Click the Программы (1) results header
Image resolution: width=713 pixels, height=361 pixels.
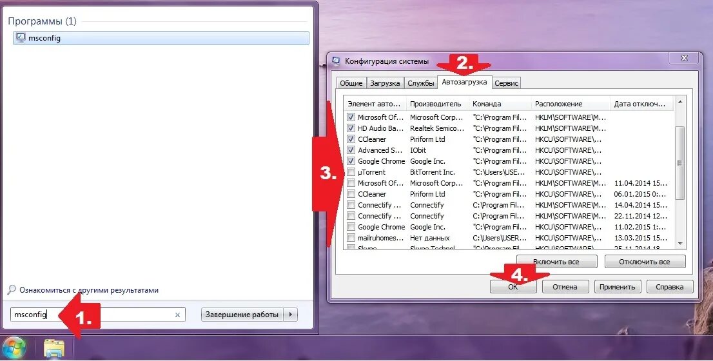(x=43, y=21)
